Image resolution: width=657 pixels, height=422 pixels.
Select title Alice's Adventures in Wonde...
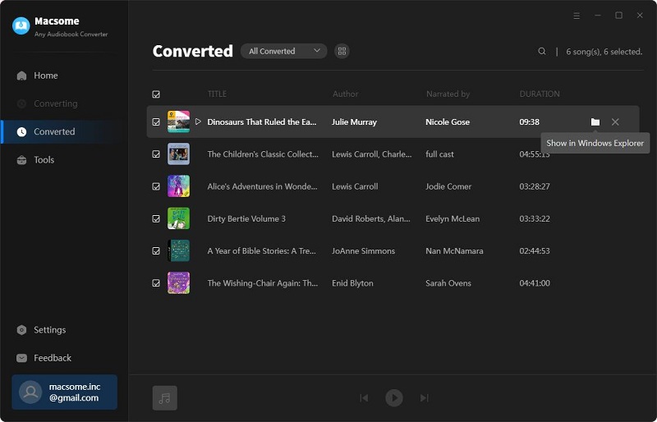pyautogui.click(x=262, y=186)
